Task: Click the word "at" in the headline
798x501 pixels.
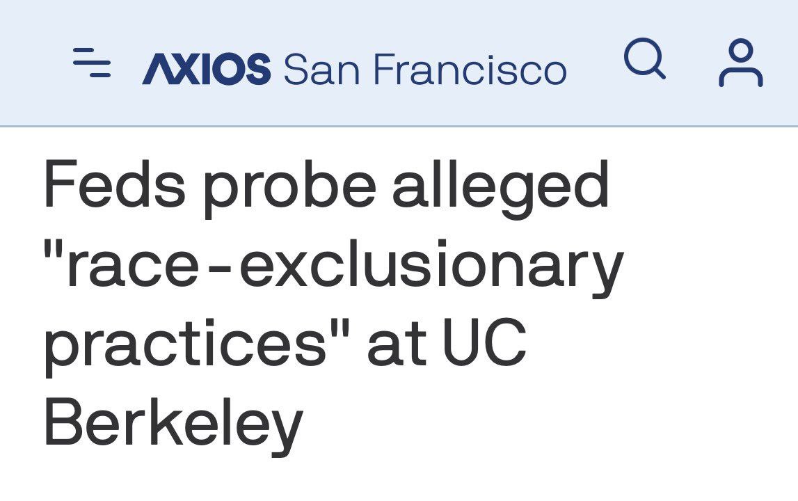Action: [x=397, y=342]
